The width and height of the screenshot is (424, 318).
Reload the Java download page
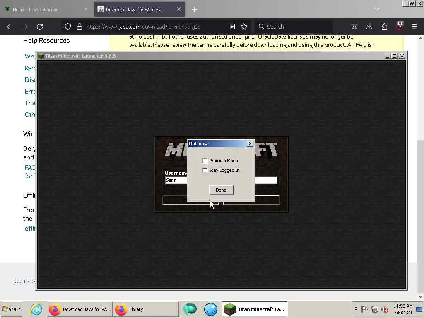(40, 26)
